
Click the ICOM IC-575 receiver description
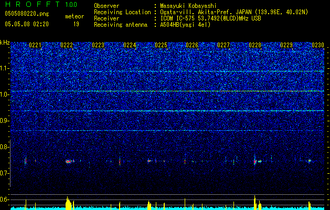(211, 18)
